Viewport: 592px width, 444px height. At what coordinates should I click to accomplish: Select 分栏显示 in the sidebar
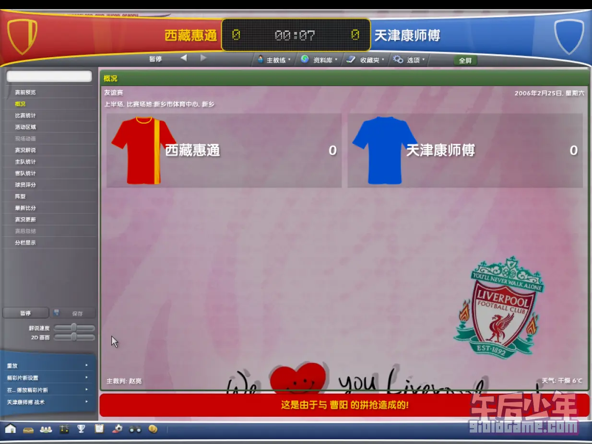point(50,242)
